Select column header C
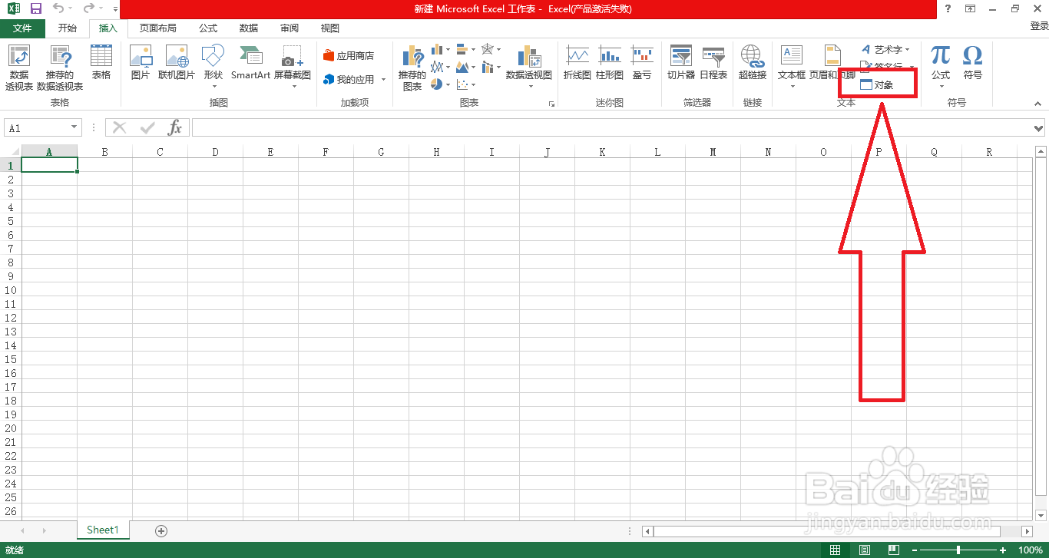The width and height of the screenshot is (1049, 558). (x=160, y=152)
